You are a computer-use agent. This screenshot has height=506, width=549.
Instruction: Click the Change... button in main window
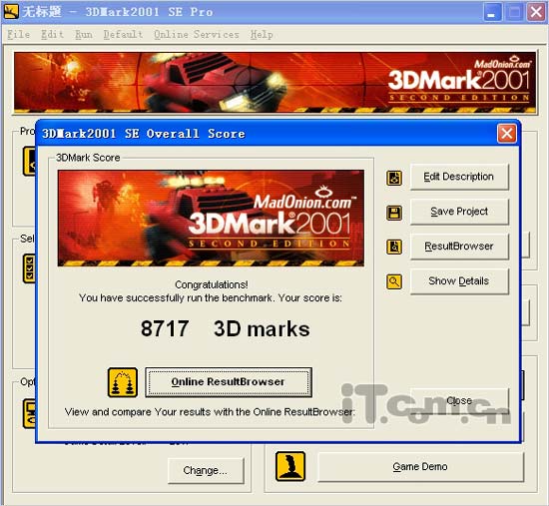pos(206,471)
